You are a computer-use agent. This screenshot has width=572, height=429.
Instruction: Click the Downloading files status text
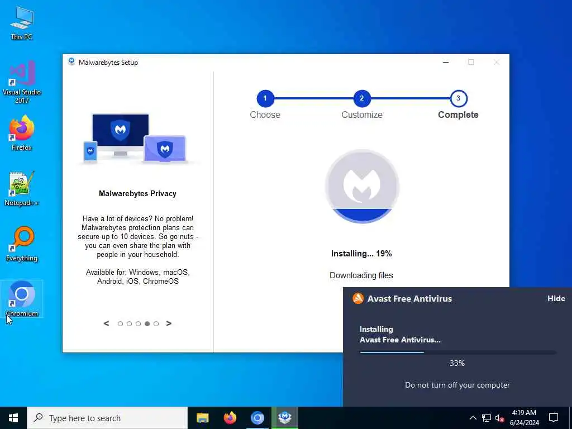(361, 275)
